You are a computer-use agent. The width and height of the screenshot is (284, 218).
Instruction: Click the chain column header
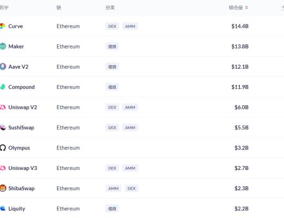[x=59, y=8]
